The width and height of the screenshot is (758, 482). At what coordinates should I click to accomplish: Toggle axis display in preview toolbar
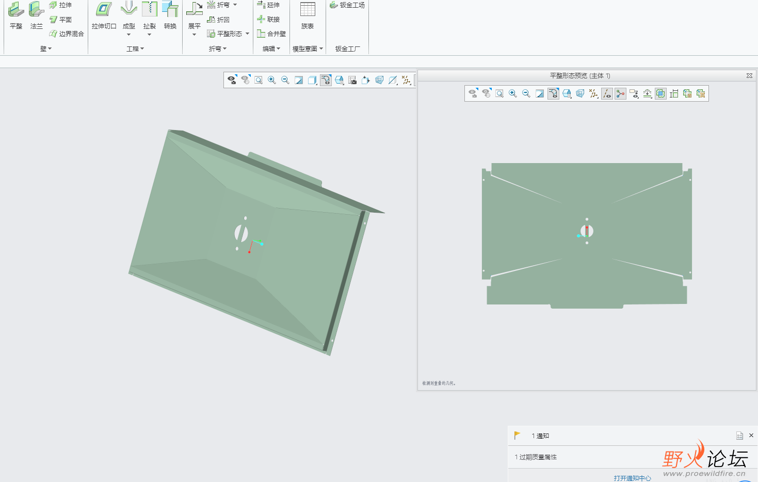point(607,93)
